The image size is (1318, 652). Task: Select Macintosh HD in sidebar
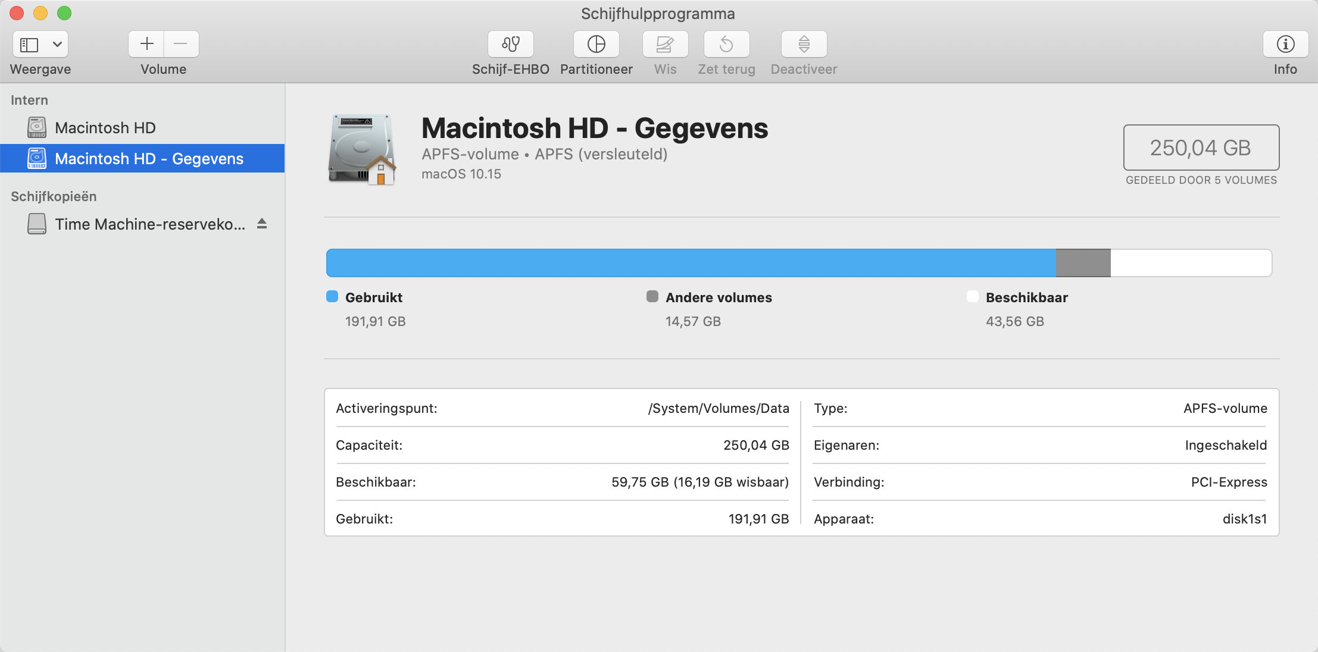point(105,127)
